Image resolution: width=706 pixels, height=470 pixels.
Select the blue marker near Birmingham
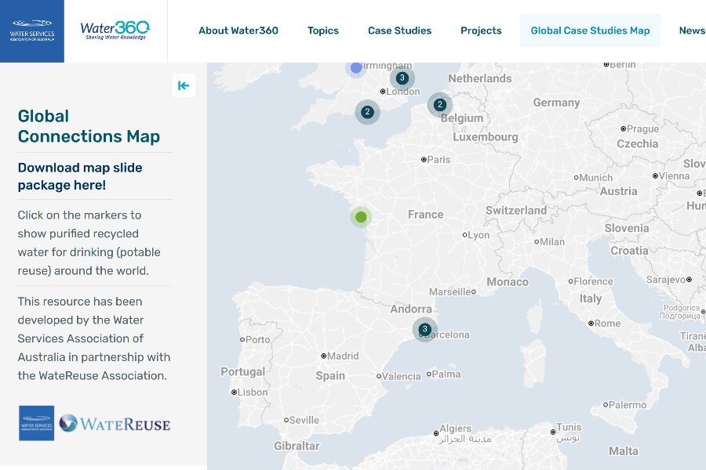(356, 68)
